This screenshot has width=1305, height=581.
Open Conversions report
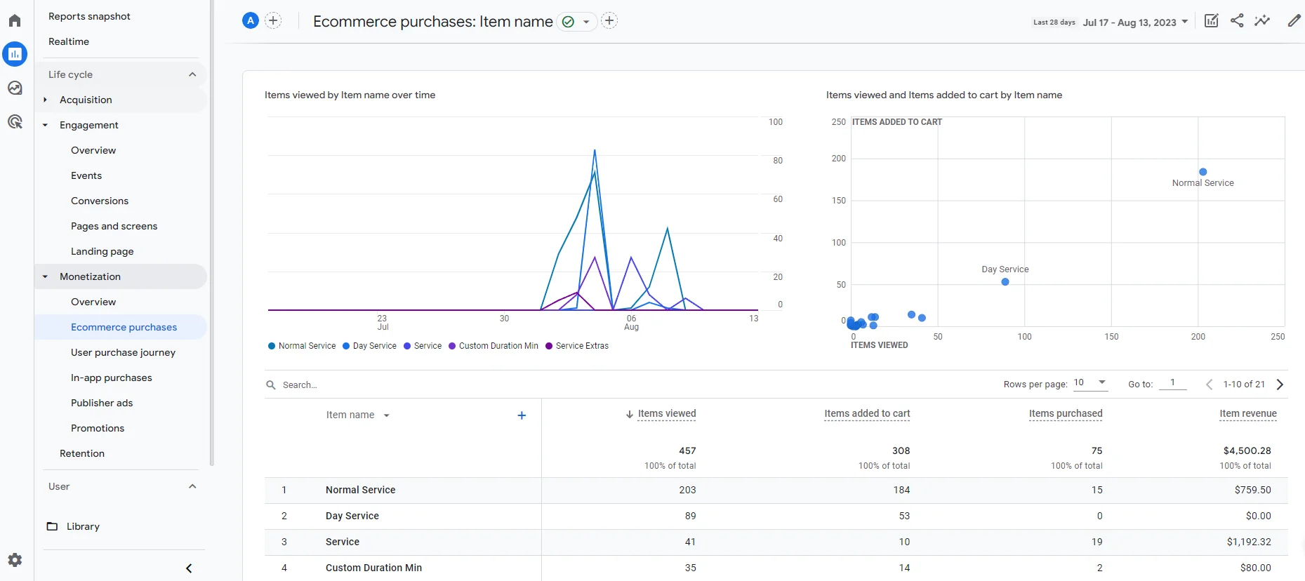tap(100, 201)
